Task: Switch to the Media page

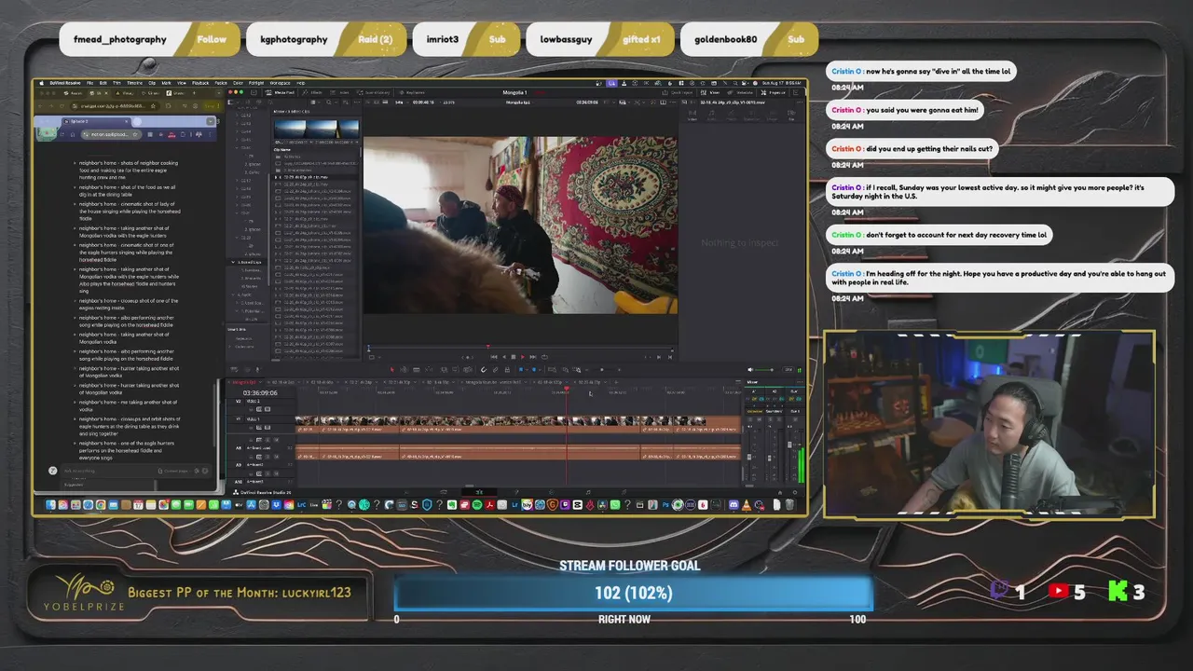Action: click(x=407, y=492)
